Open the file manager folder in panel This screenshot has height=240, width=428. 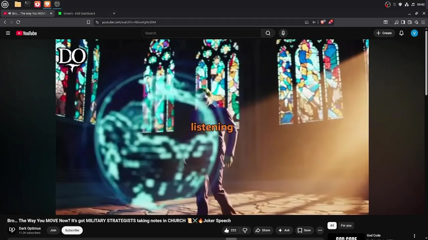(18, 4)
